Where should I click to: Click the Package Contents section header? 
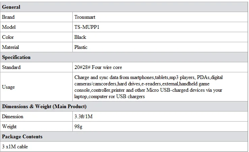pos(22,137)
